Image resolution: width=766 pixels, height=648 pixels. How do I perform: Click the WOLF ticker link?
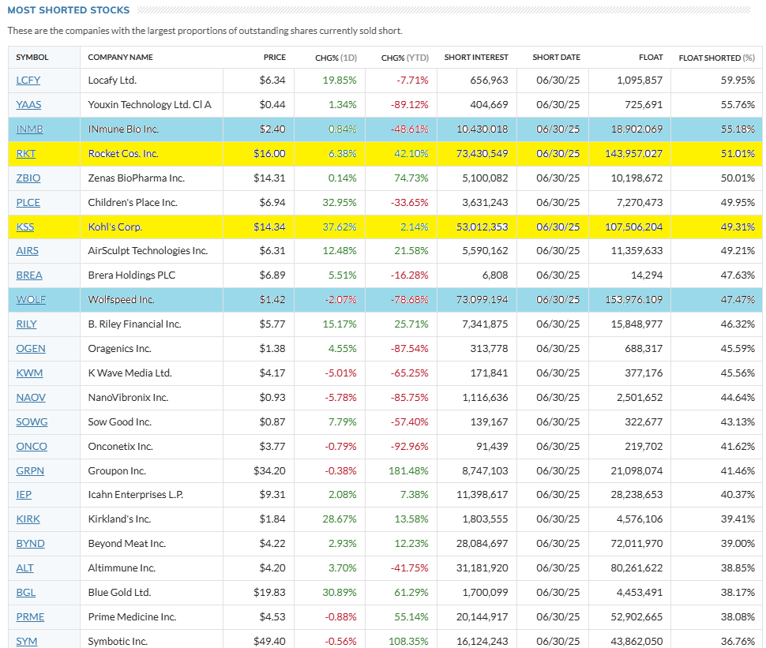[30, 299]
